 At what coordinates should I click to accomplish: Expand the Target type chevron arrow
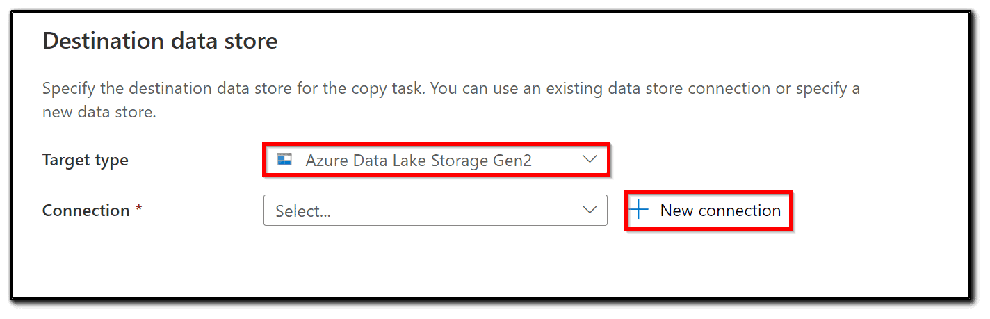pos(590,160)
